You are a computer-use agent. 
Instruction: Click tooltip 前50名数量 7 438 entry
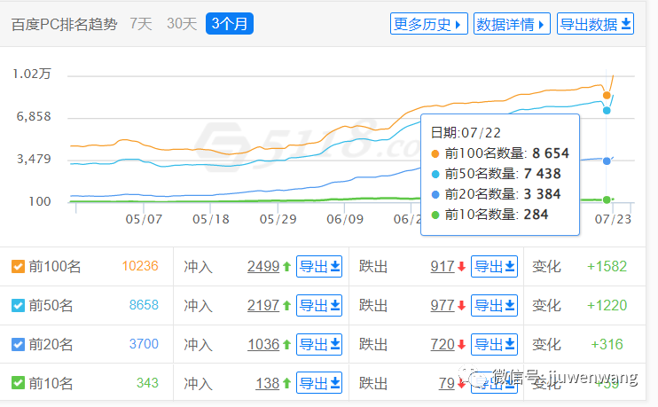497,174
